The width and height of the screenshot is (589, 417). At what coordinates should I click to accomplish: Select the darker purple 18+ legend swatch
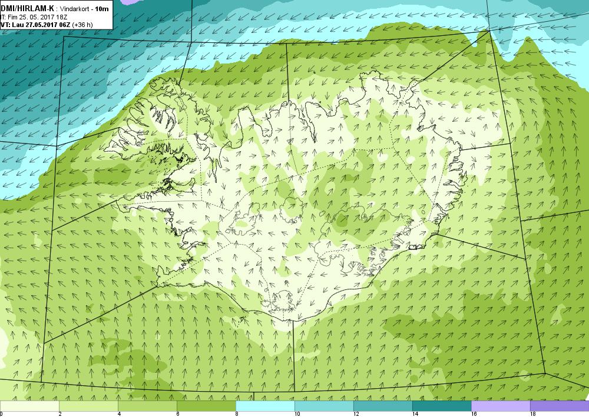pos(560,406)
